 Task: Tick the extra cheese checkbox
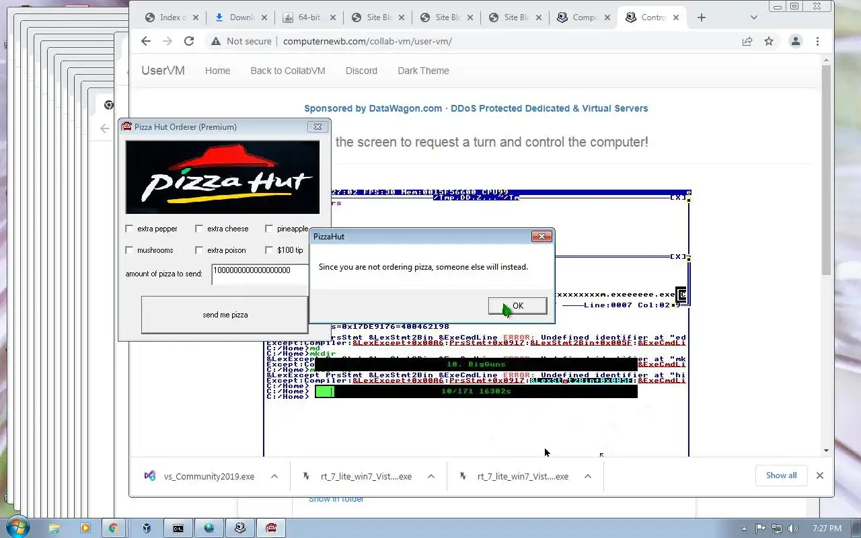click(x=199, y=229)
